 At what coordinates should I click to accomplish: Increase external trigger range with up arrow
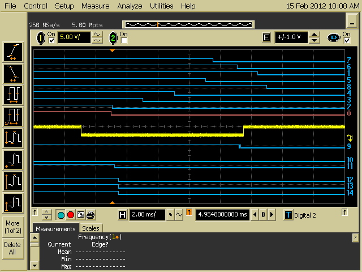314,35
